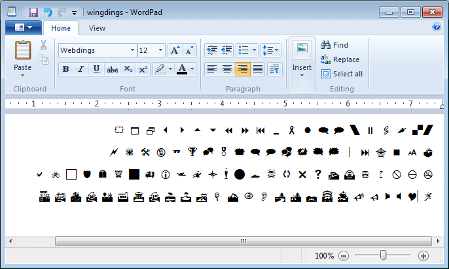
Task: Open the font size dropdown
Action: coord(160,50)
